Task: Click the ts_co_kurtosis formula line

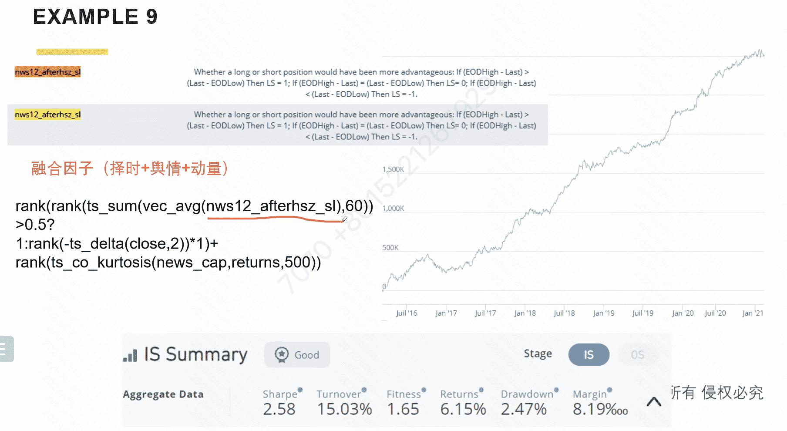Action: tap(168, 263)
